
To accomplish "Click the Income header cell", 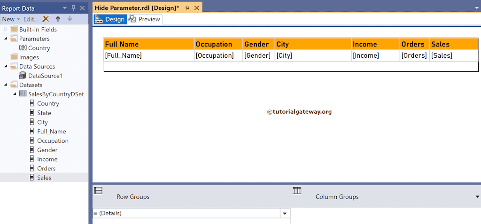I will (375, 44).
